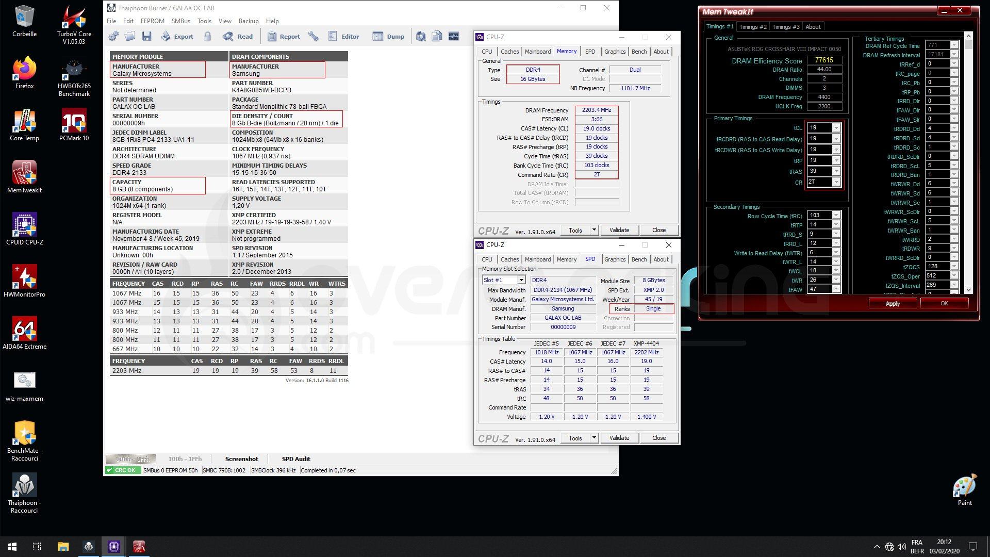Image resolution: width=990 pixels, height=557 pixels.
Task: Open MemTweakIt desktop icon
Action: [24, 177]
